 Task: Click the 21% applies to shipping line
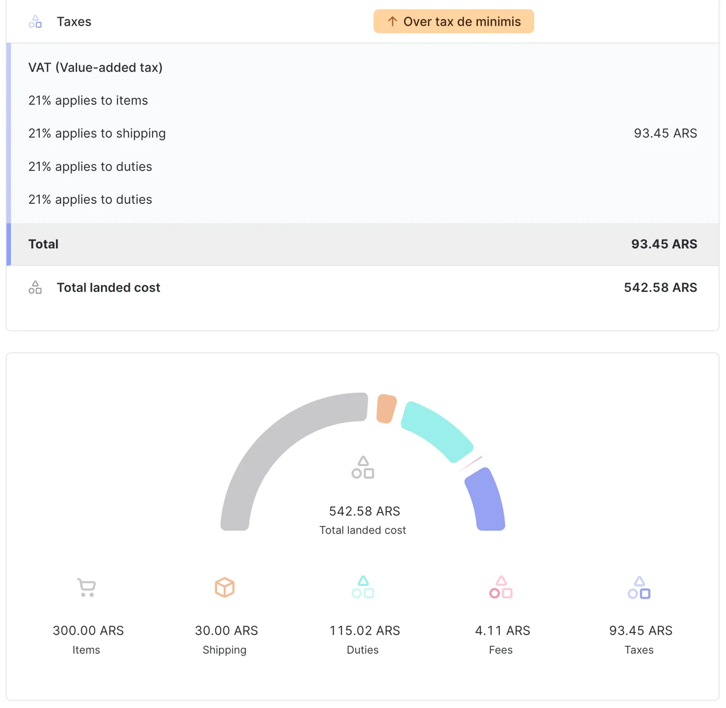(x=97, y=133)
